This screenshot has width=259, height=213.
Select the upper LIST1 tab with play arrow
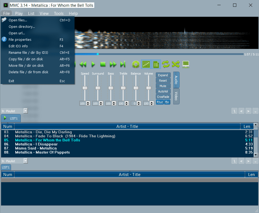pyautogui.click(x=11, y=118)
